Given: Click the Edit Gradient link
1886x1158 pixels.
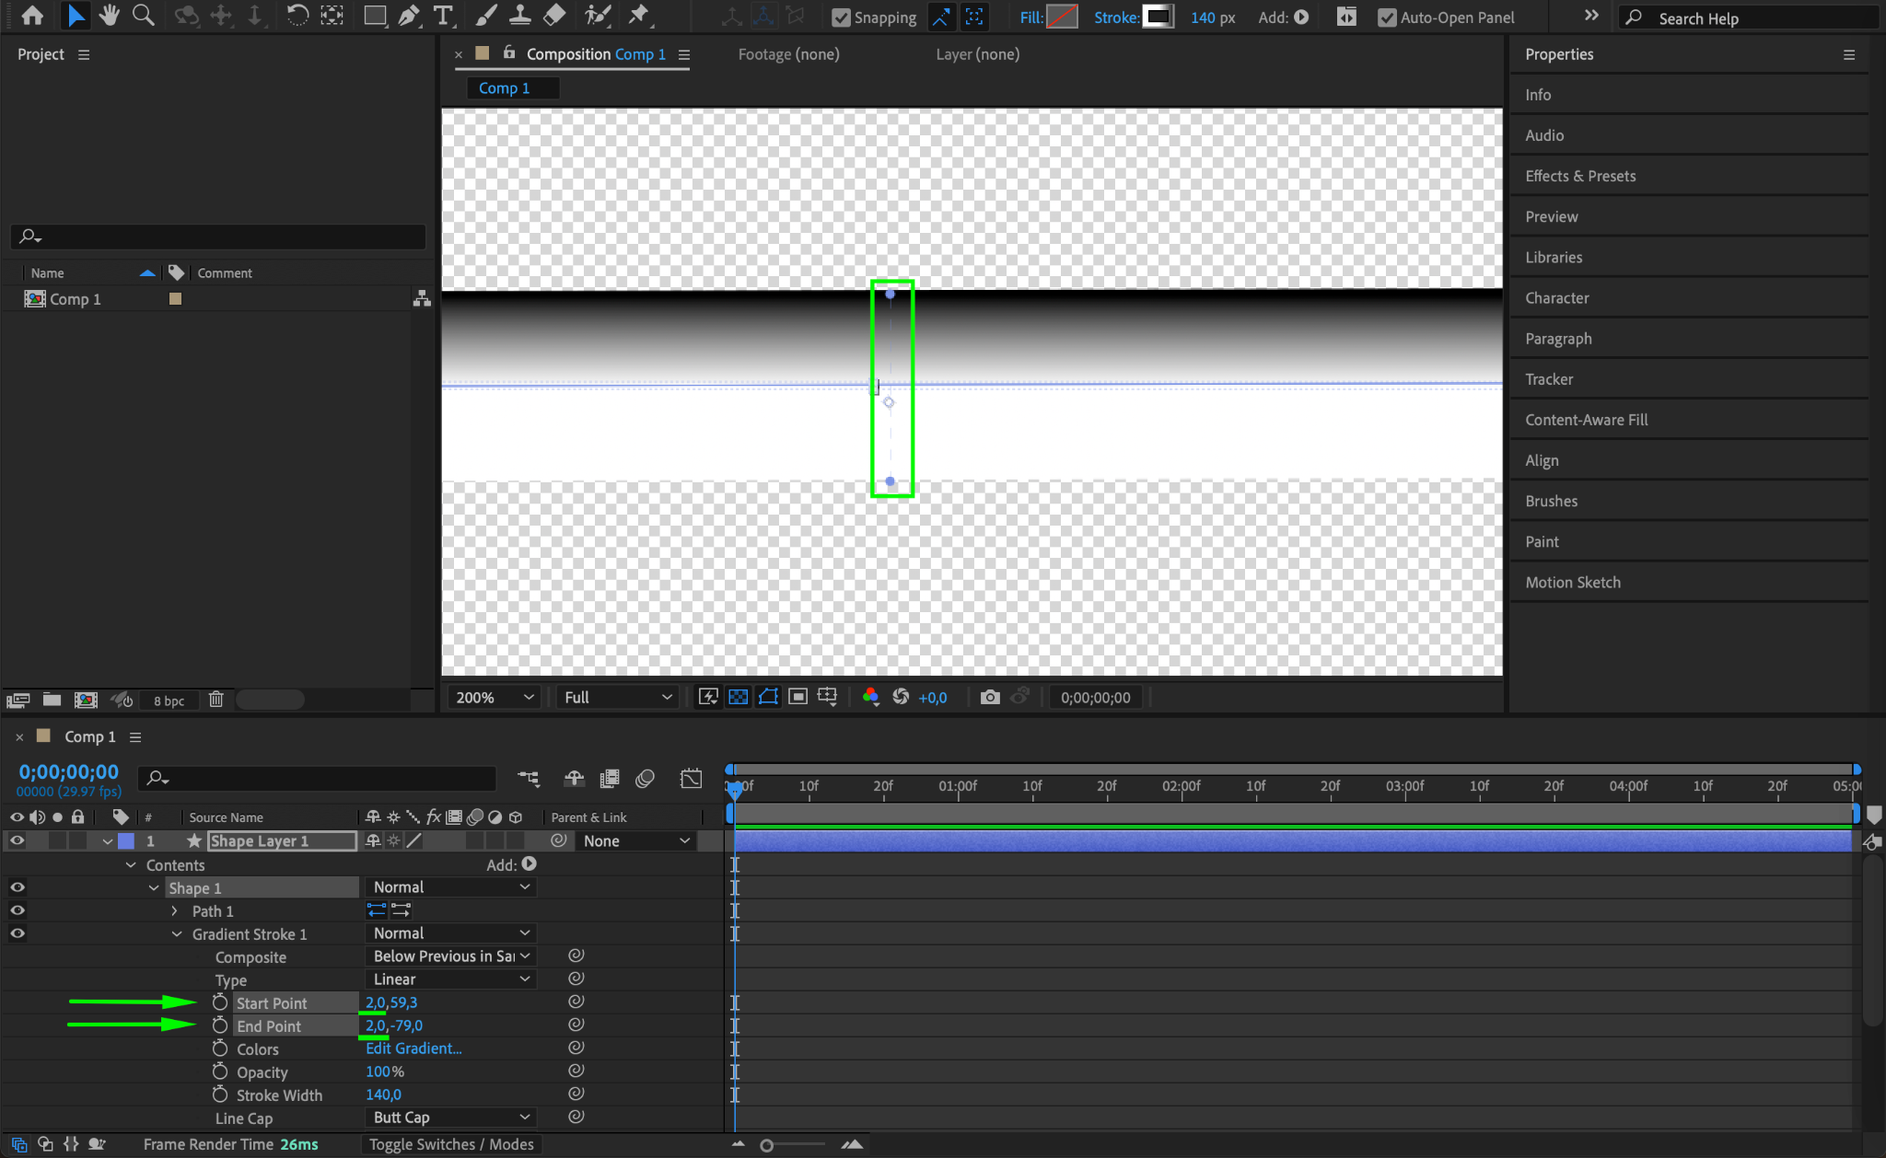Looking at the screenshot, I should click(413, 1048).
